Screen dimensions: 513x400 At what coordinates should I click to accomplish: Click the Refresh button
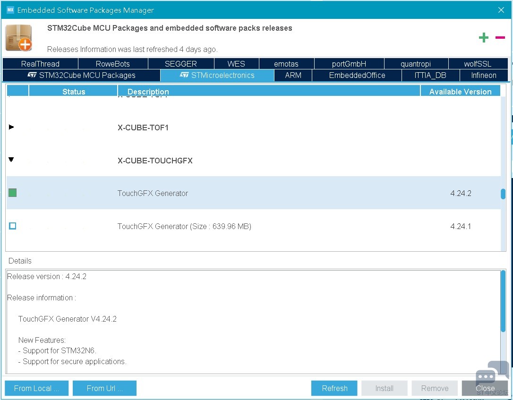pos(334,388)
